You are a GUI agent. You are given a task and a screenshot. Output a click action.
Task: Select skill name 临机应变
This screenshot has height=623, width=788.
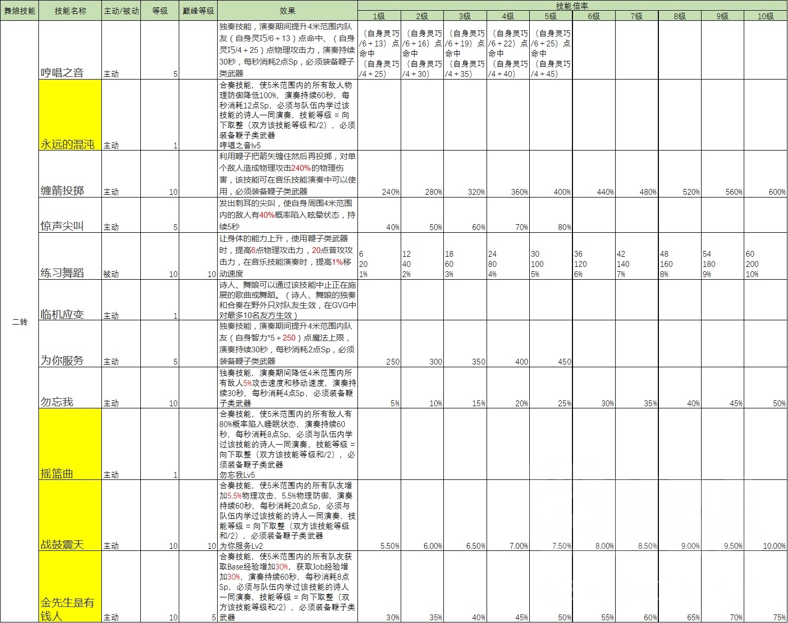(x=70, y=300)
